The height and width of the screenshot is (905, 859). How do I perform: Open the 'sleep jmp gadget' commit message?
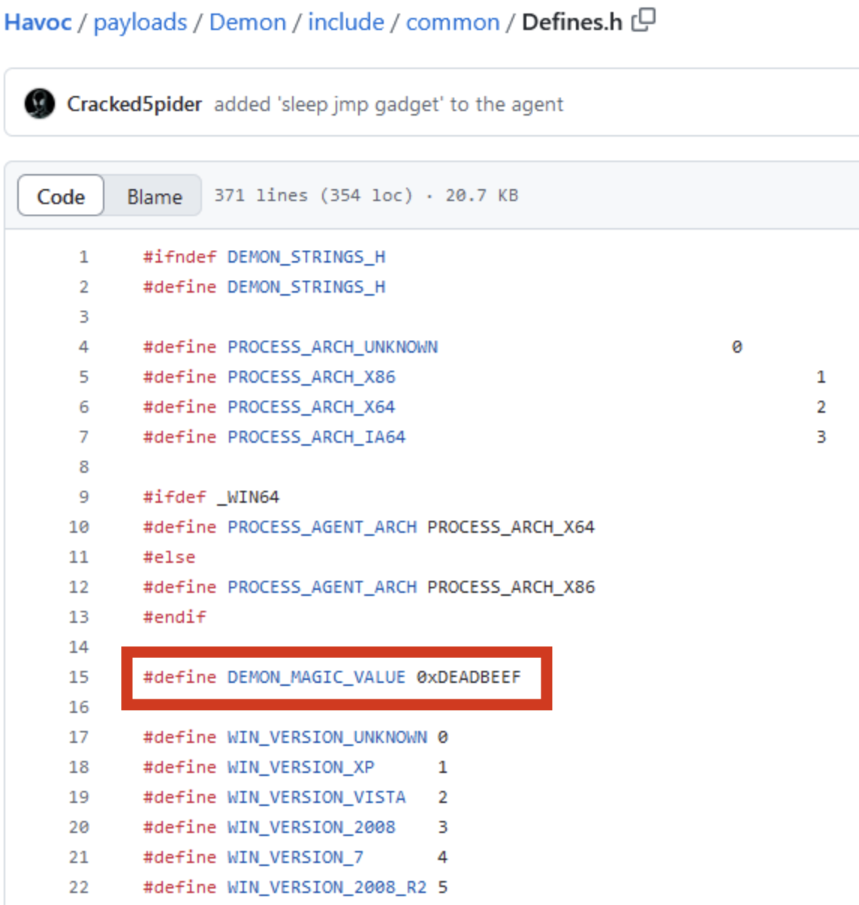tap(388, 104)
